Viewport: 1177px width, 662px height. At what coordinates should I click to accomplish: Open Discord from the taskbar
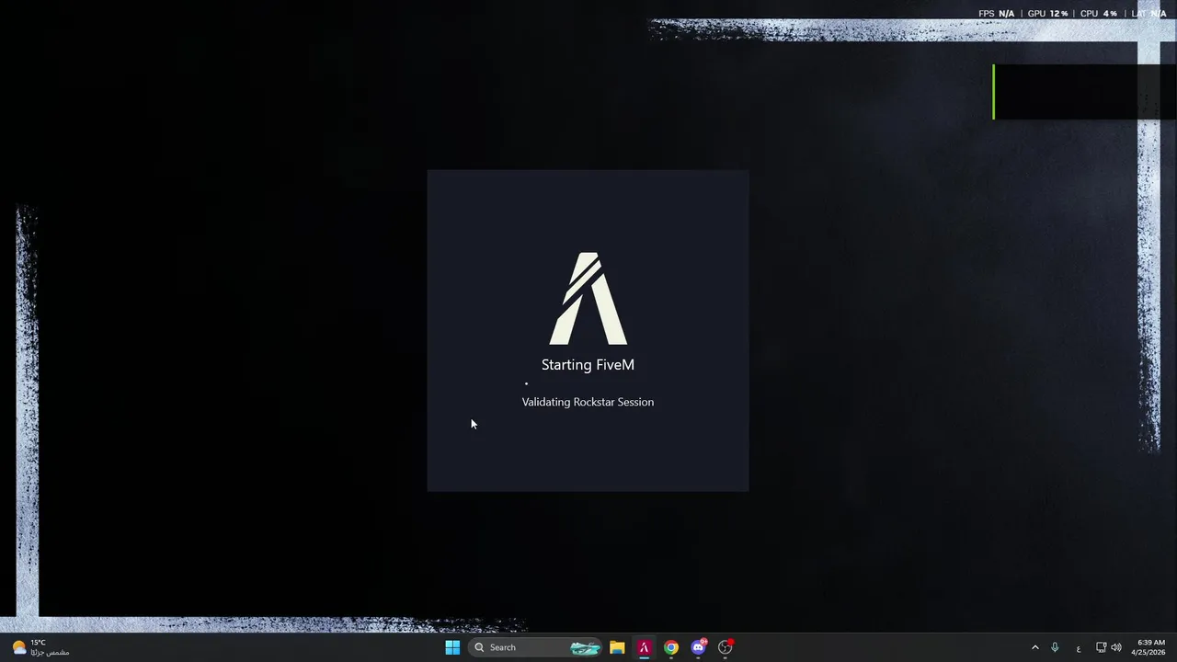(699, 647)
